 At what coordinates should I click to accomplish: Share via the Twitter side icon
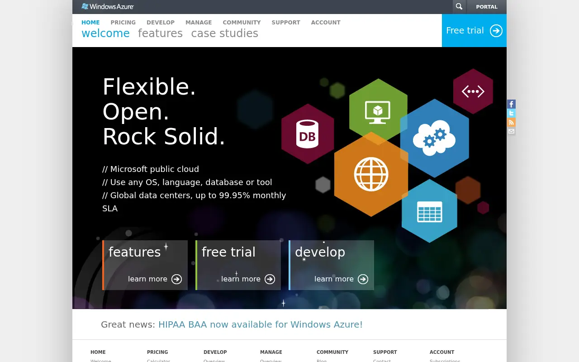(511, 113)
